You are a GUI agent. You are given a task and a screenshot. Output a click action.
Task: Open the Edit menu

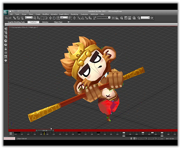point(11,14)
